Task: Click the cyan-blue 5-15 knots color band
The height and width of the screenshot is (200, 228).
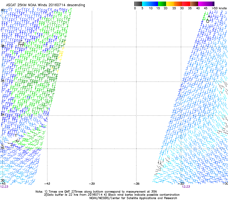Action: point(150,4)
